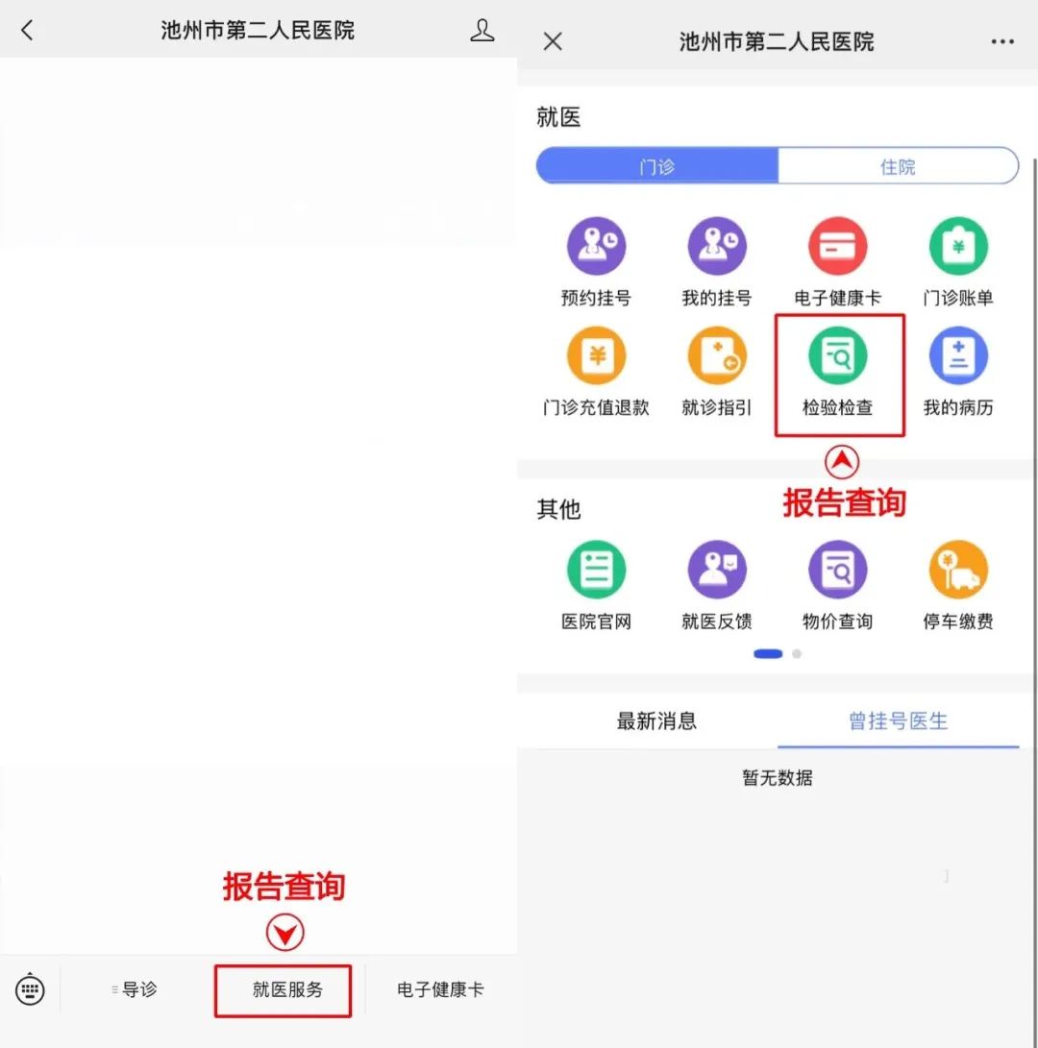Switch to the 住院 inpatient segment

pos(898,166)
